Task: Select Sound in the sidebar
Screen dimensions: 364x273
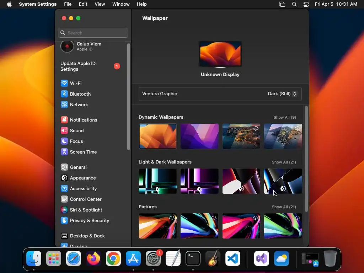Action: (x=72, y=130)
